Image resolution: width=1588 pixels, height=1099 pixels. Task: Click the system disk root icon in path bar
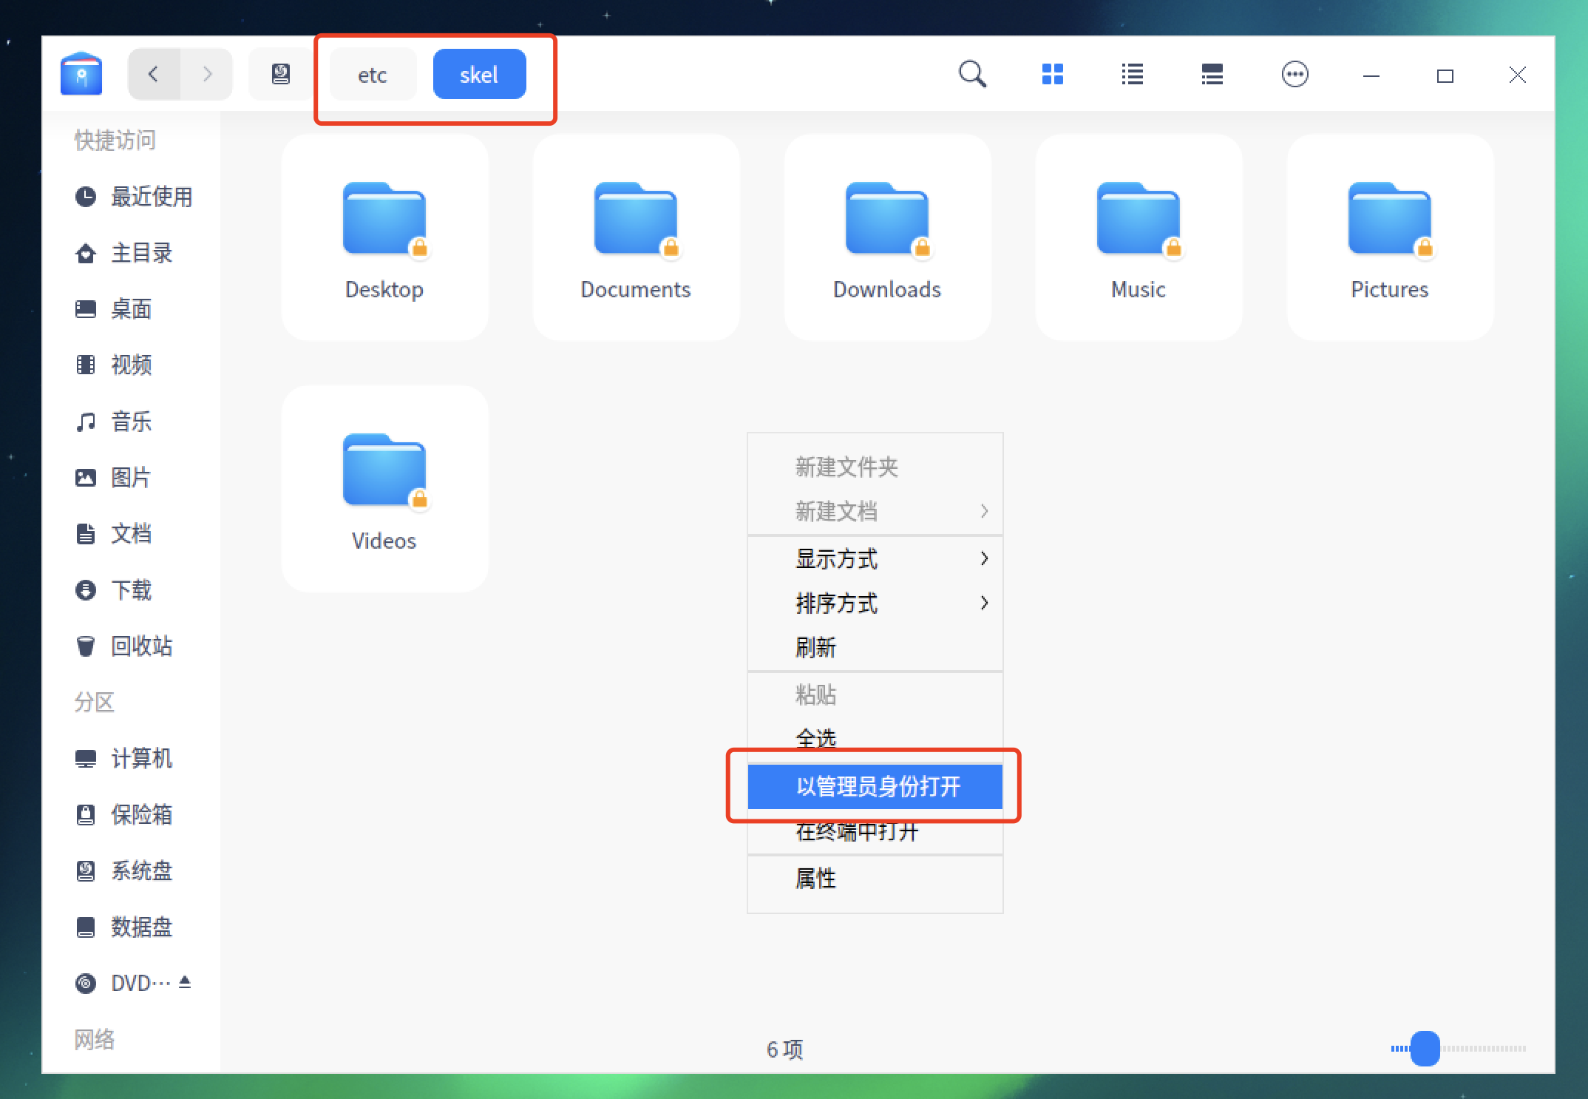[x=281, y=74]
